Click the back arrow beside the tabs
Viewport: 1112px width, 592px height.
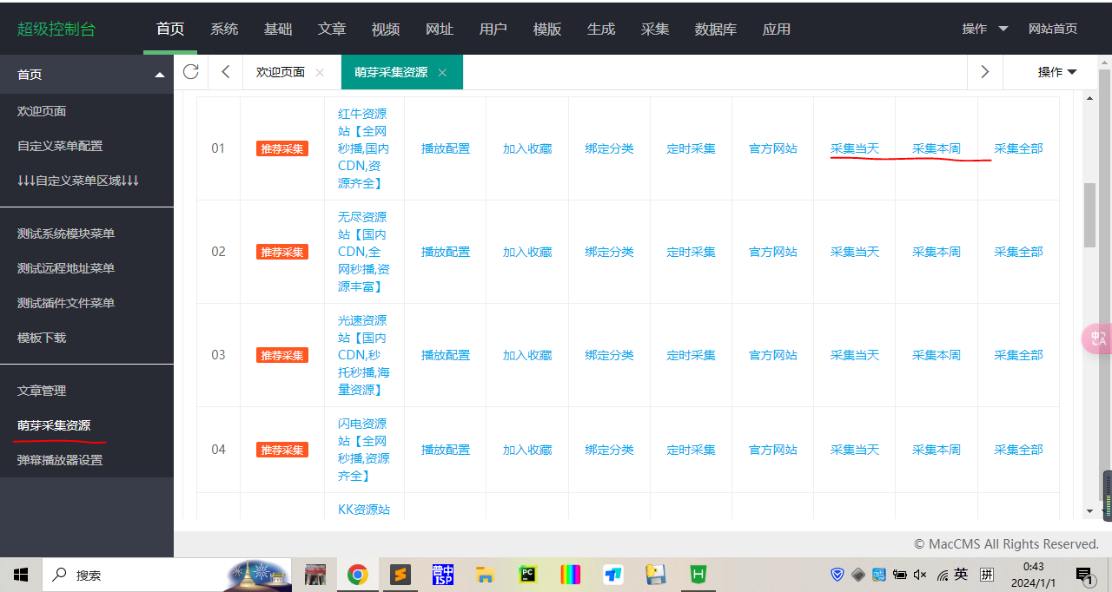(x=225, y=73)
